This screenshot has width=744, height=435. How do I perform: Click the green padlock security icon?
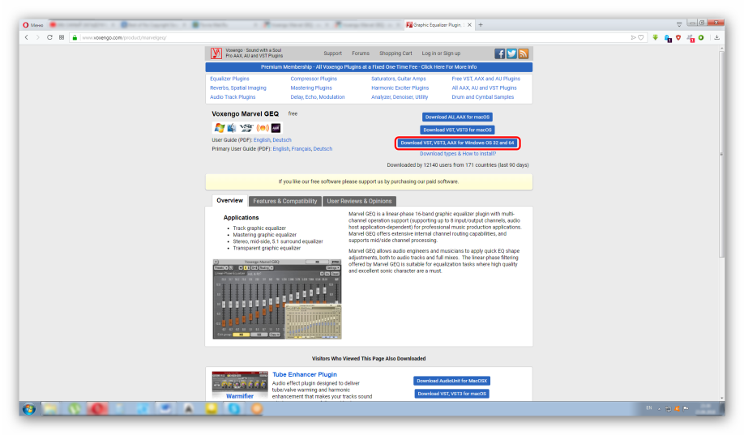[x=75, y=37]
